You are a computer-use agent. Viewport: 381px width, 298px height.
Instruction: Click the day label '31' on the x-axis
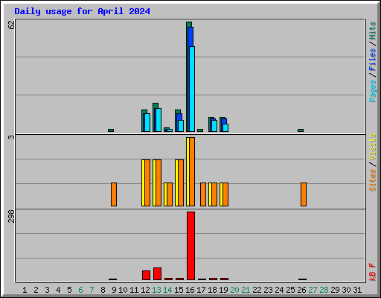(357, 290)
